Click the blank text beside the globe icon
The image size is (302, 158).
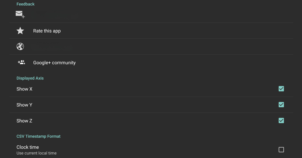pos(53,47)
